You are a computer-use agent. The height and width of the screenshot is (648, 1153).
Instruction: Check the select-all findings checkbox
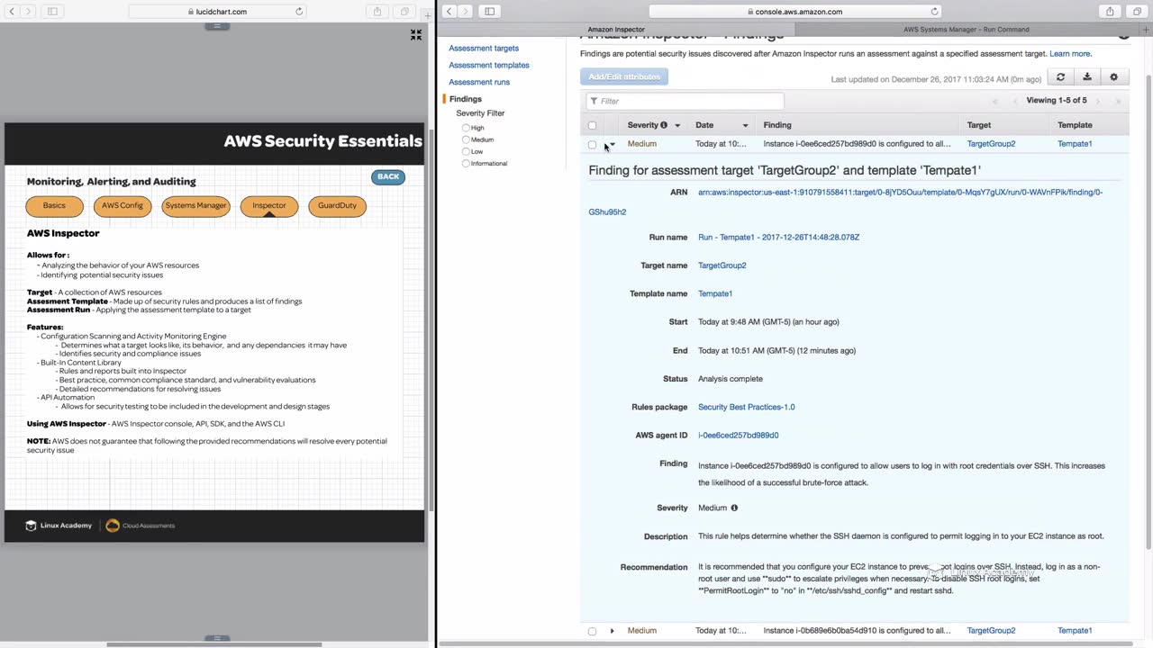tap(592, 125)
